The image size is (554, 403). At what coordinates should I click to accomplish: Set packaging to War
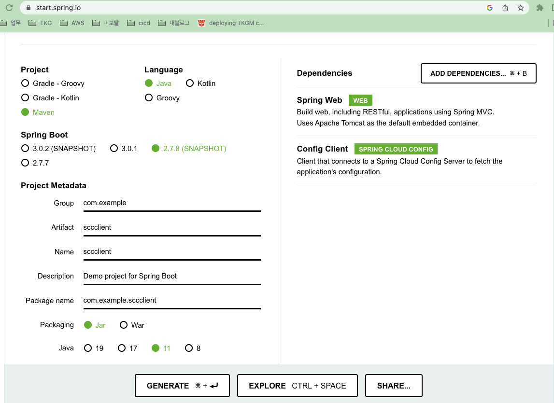pos(132,325)
